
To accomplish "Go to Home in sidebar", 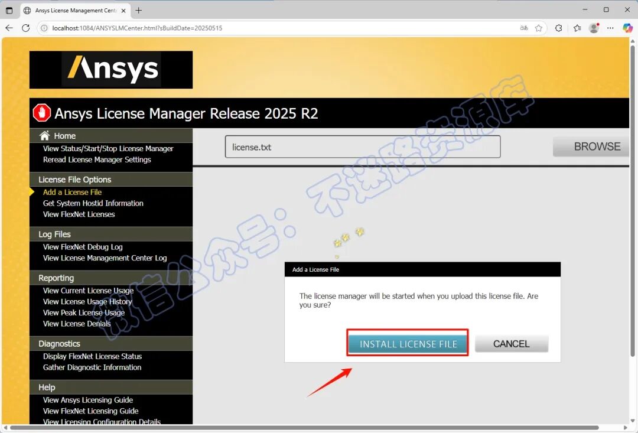I will [x=65, y=136].
